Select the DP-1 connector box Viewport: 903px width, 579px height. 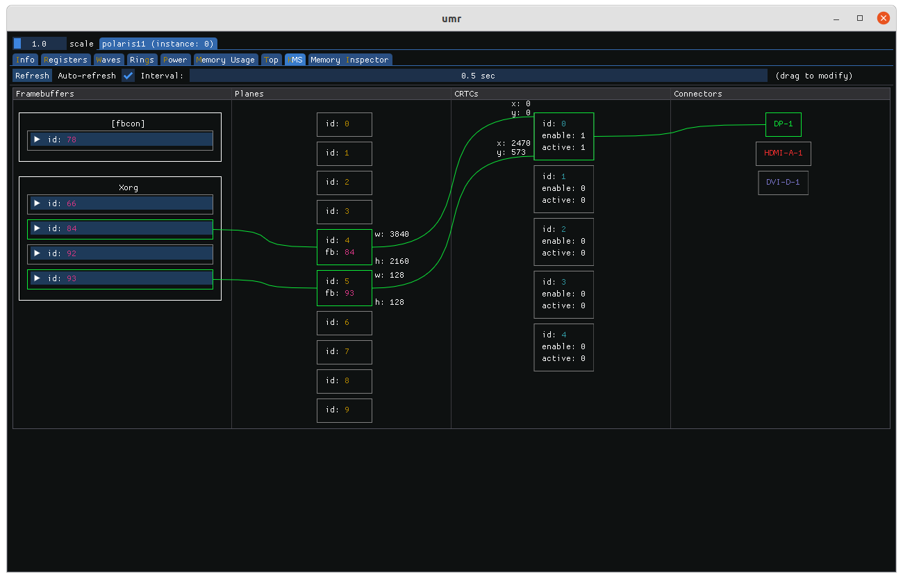pos(784,124)
